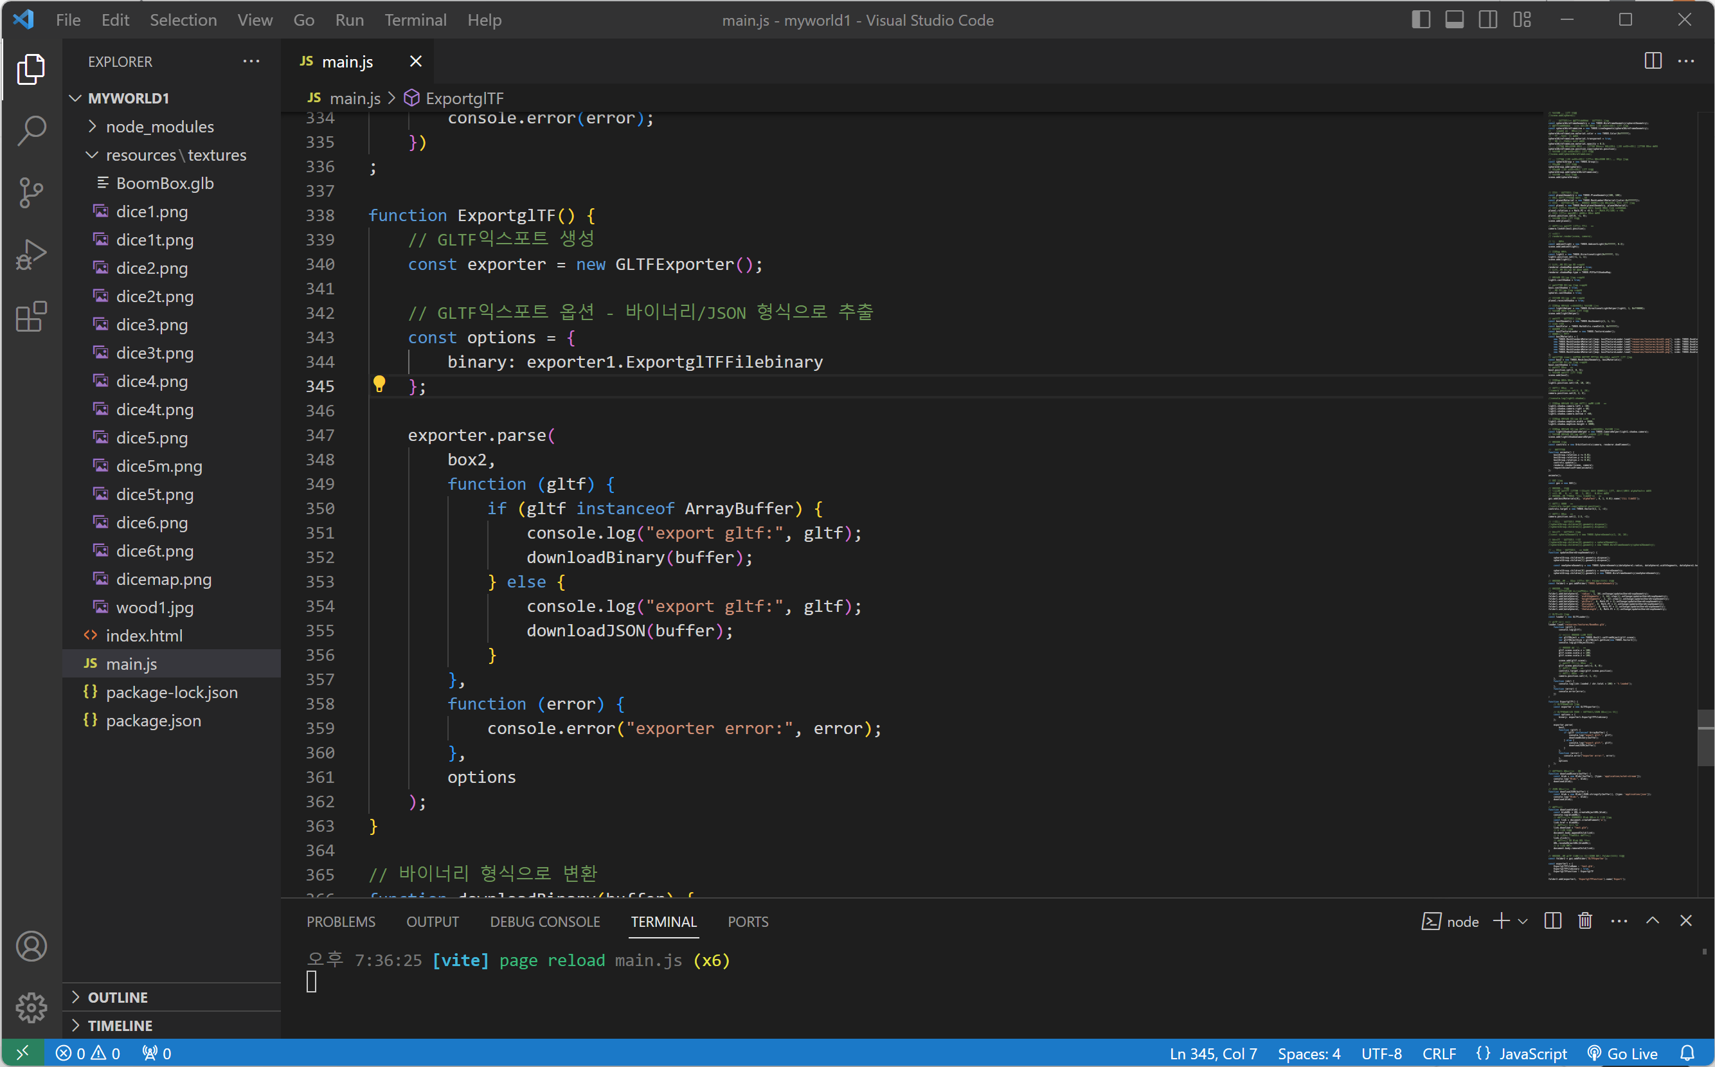Image resolution: width=1715 pixels, height=1067 pixels.
Task: Switch to the DEBUG CONSOLE tab
Action: 545,922
